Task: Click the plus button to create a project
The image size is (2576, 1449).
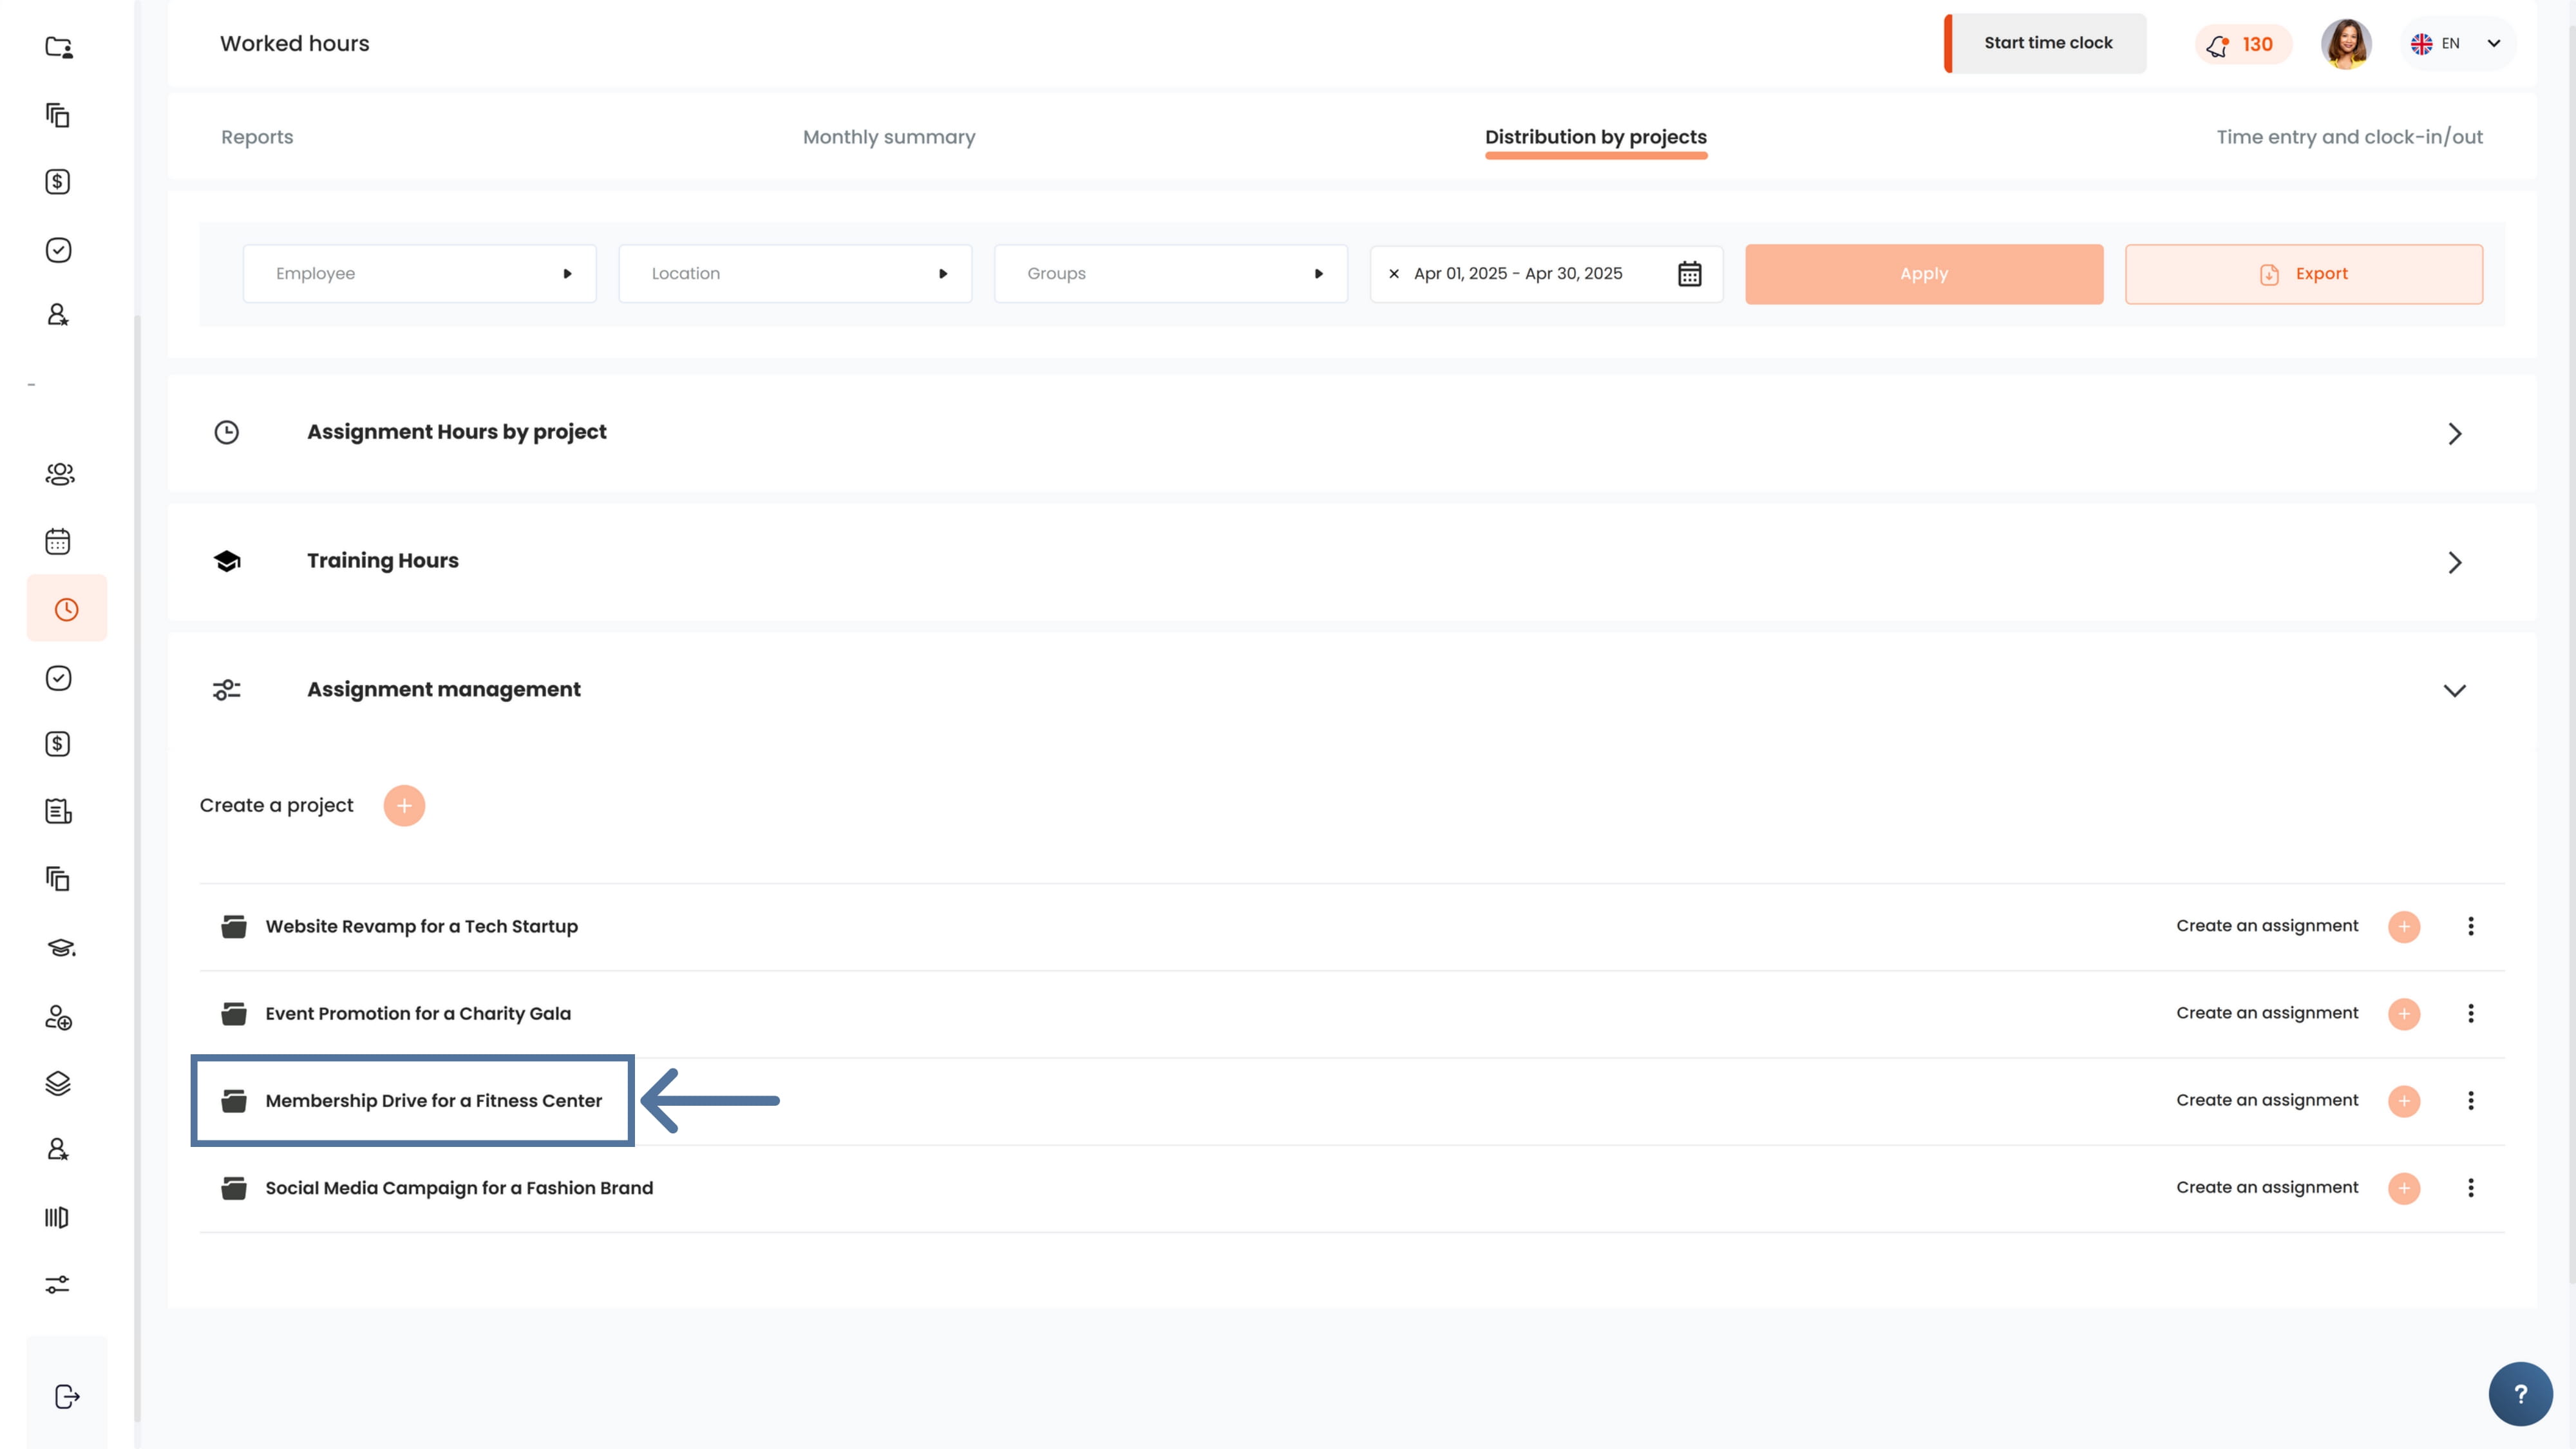Action: (x=404, y=806)
